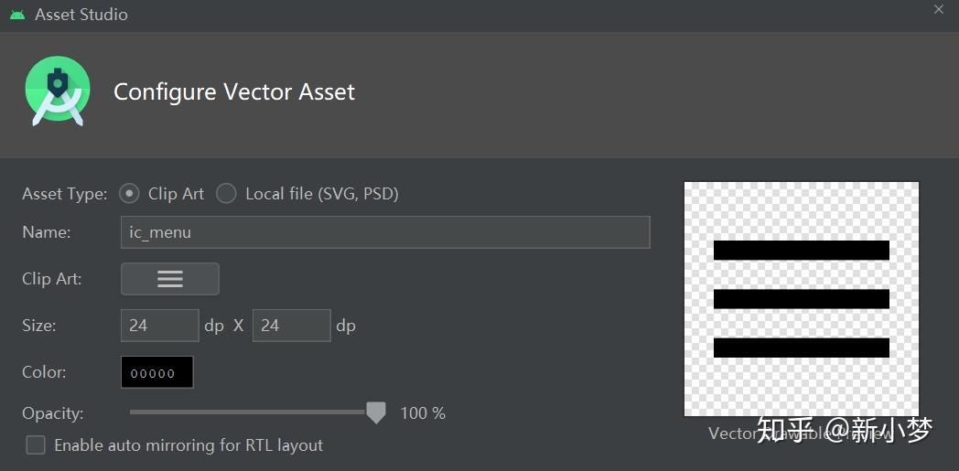Click the Size label

[39, 326]
